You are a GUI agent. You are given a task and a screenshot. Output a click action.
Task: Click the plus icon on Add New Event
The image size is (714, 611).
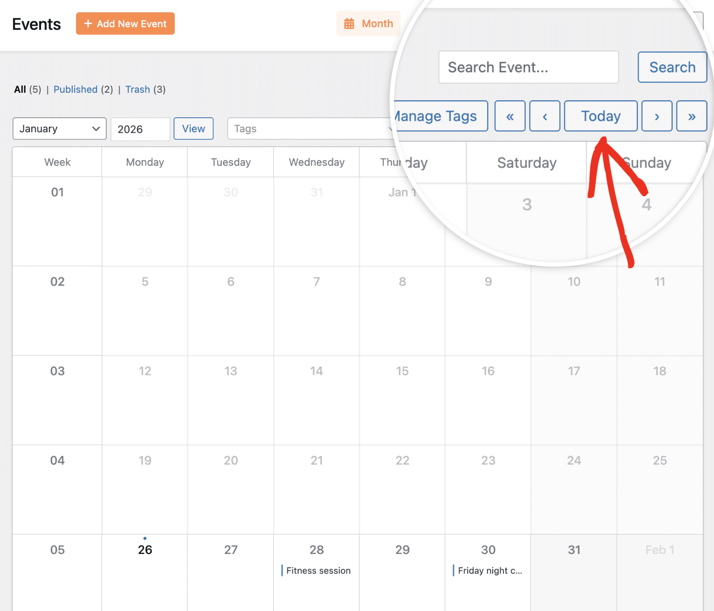tap(88, 23)
